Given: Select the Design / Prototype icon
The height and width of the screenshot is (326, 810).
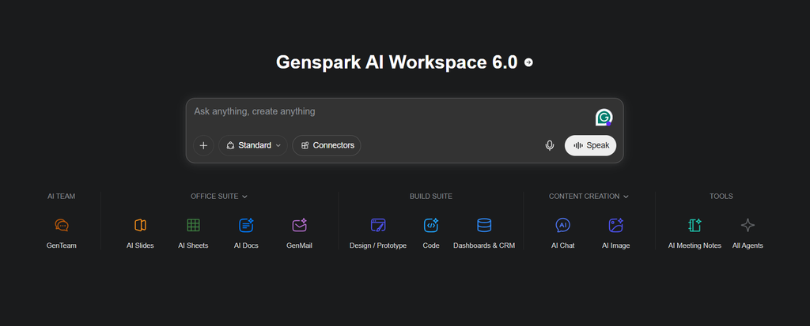Looking at the screenshot, I should point(378,226).
